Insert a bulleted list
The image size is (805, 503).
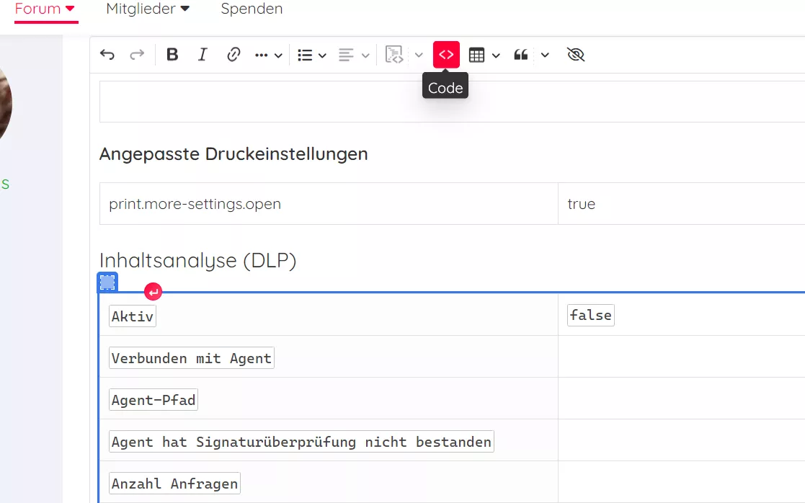[x=305, y=55]
